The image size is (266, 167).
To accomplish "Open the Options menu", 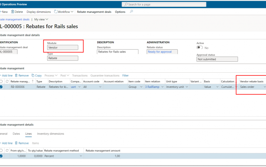I will 120,12.
